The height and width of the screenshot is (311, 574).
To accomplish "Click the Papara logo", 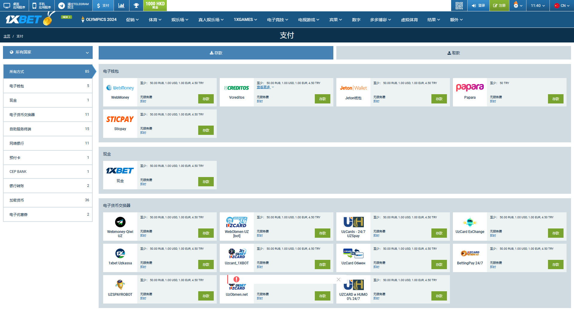I will point(470,87).
